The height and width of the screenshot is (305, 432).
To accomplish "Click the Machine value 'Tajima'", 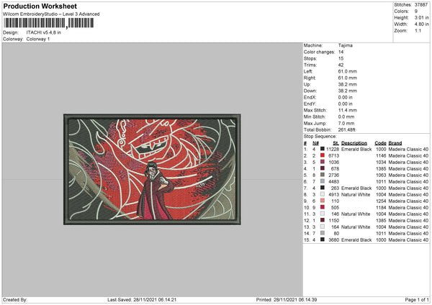I will 346,45.
